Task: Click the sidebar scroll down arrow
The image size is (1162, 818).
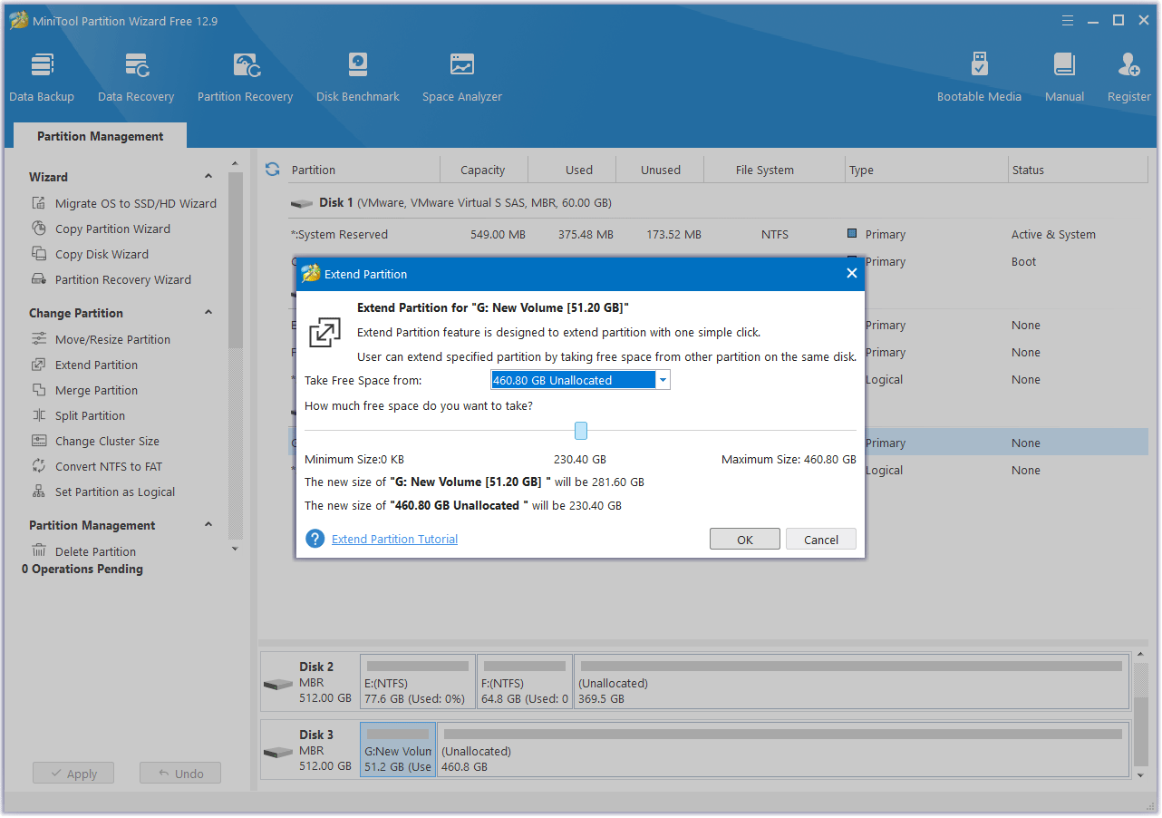Action: pyautogui.click(x=236, y=548)
